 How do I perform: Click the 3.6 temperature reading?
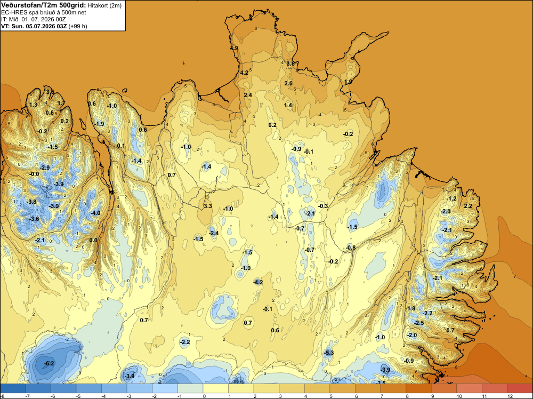pyautogui.click(x=290, y=63)
